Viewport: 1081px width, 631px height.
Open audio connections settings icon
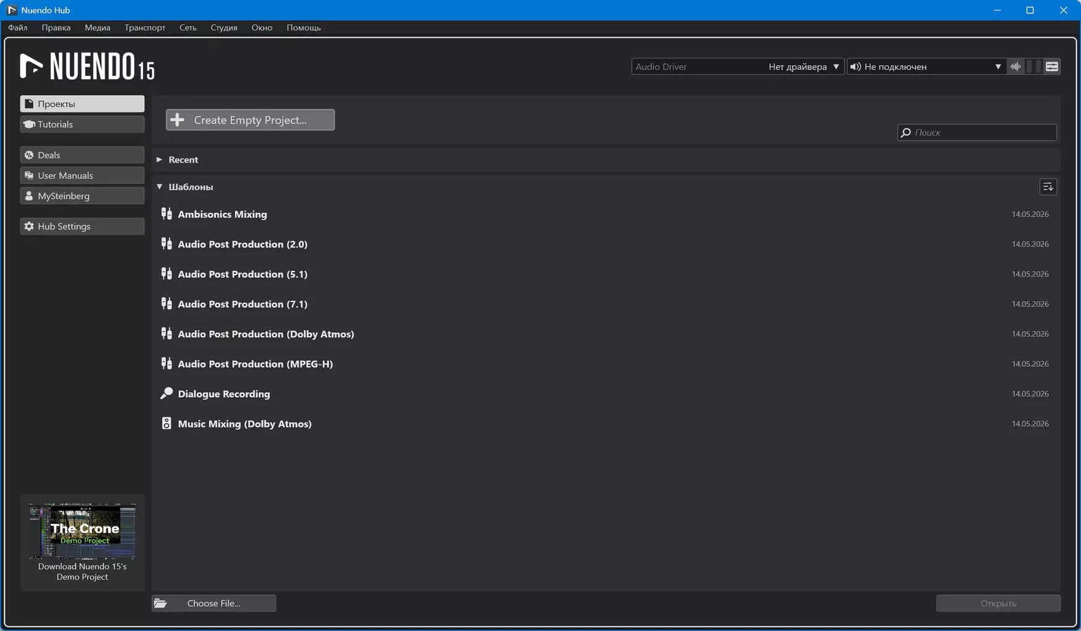tap(1052, 67)
